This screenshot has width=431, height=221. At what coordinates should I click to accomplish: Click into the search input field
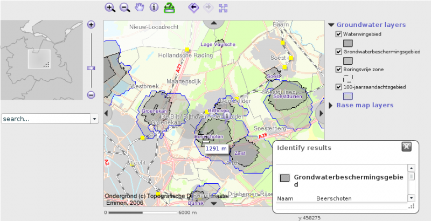coord(45,119)
